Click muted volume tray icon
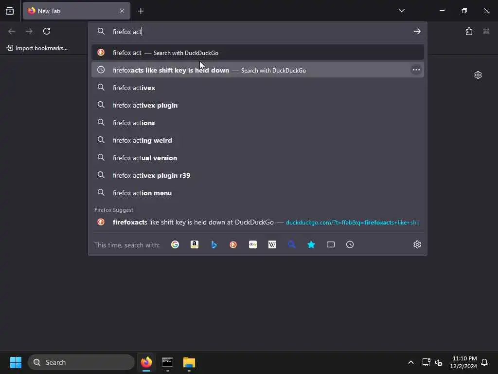The width and height of the screenshot is (498, 374). (x=439, y=362)
